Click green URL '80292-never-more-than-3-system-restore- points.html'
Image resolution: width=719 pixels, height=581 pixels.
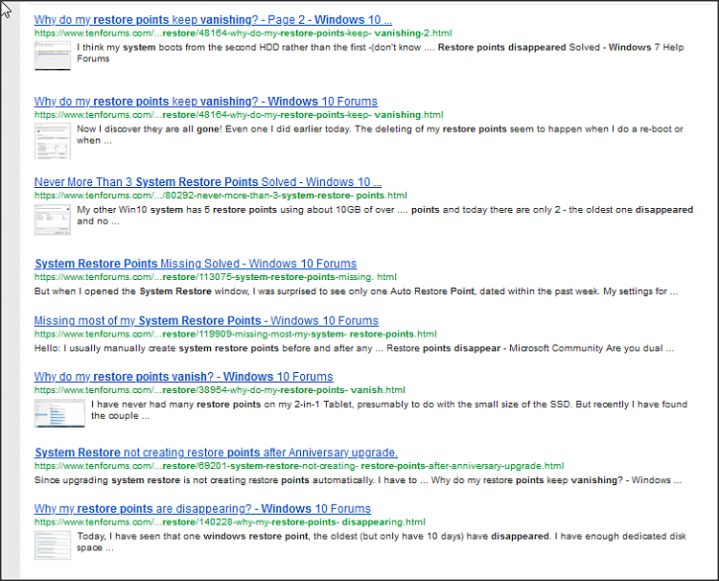[x=220, y=196]
